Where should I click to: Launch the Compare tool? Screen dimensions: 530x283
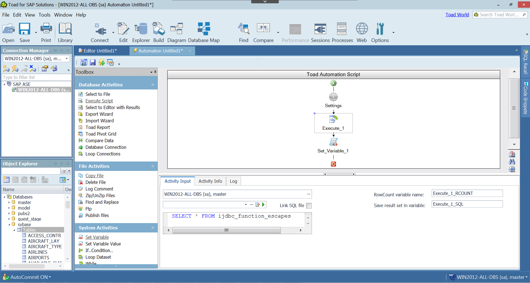click(263, 33)
